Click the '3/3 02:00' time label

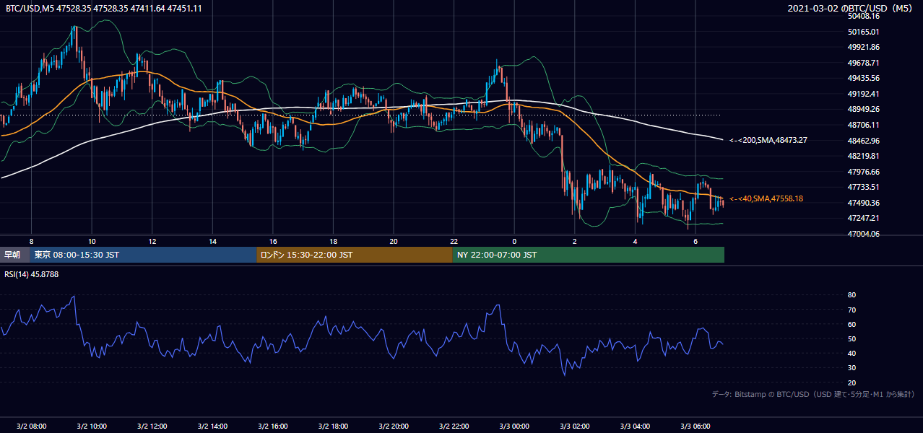coord(574,426)
